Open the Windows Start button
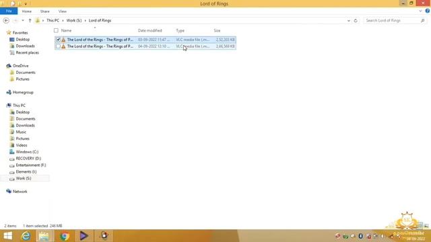Viewport: 431px width, 242px height. (x=7, y=236)
